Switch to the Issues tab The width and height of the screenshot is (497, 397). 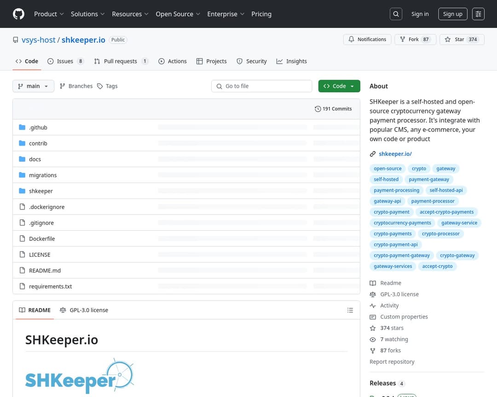click(65, 61)
